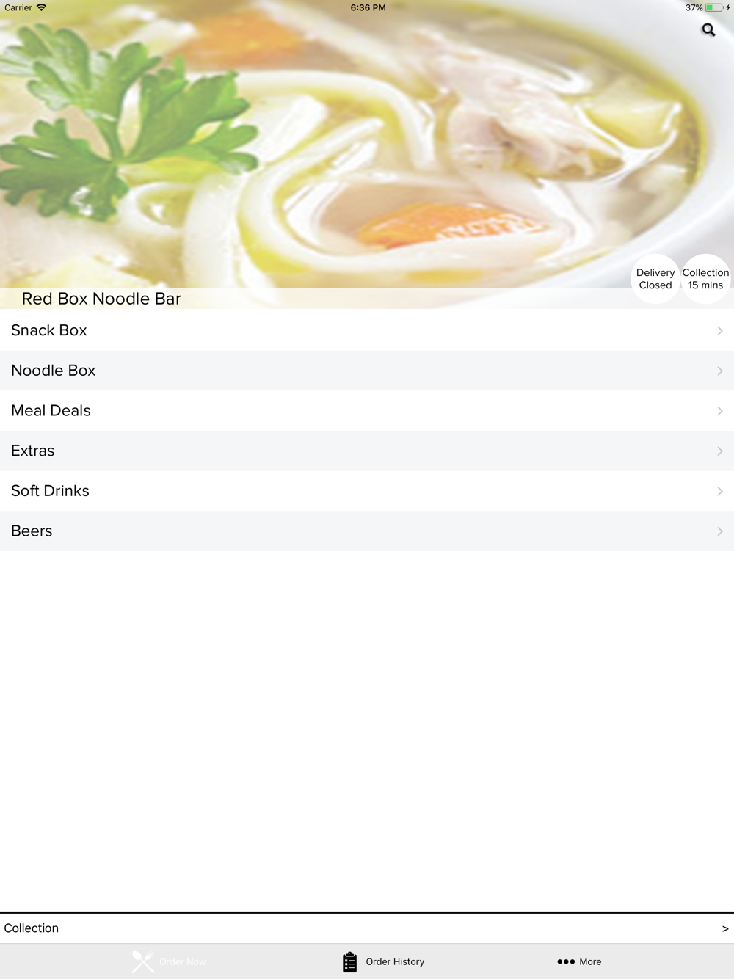Screen dimensions: 734x979
Task: Tap the Red Box Noodle Bar title
Action: point(101,299)
